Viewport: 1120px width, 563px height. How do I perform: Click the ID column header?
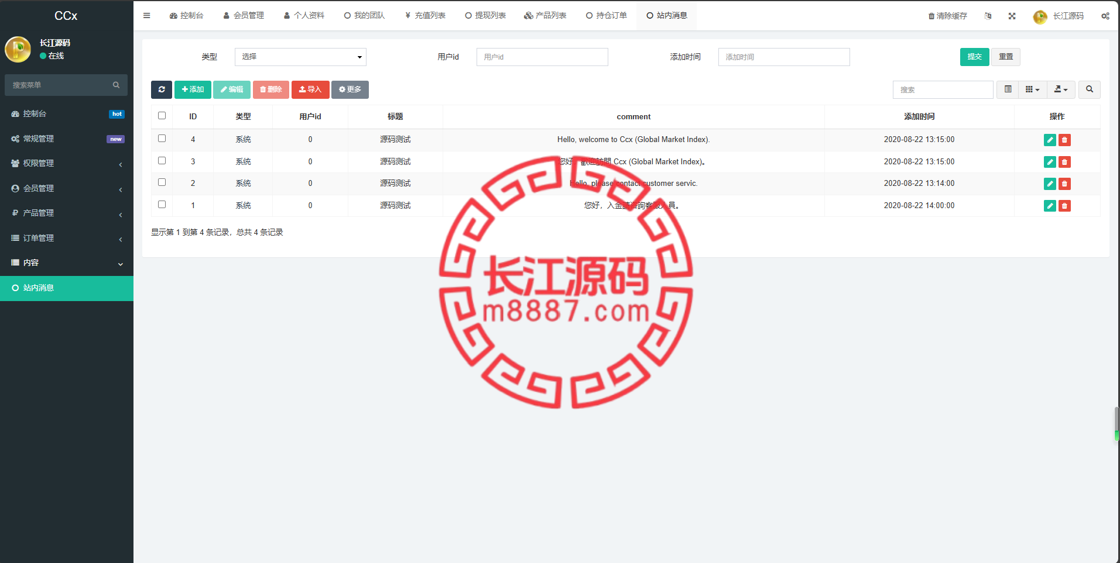(193, 116)
